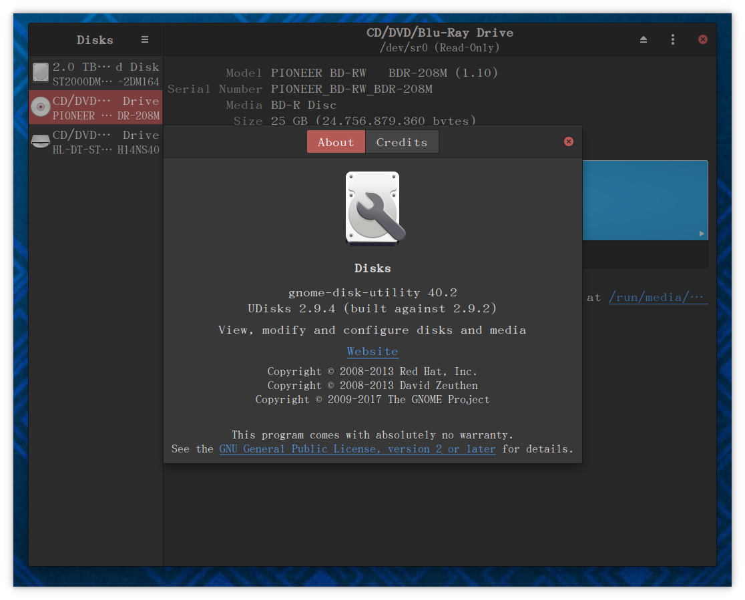The width and height of the screenshot is (745, 600).
Task: Open the GNU General Public License link
Action: point(357,449)
